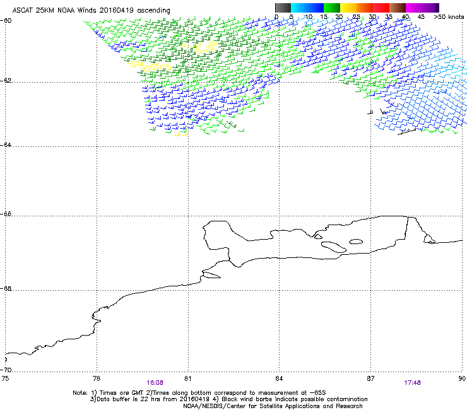The width and height of the screenshot is (467, 410).
Task: Click the '-62' latitude axis label
Action: 6,80
